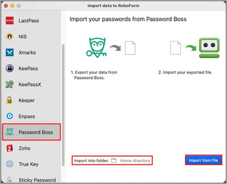Click the KeePassX green key icon
The height and width of the screenshot is (184, 227).
pos(10,84)
